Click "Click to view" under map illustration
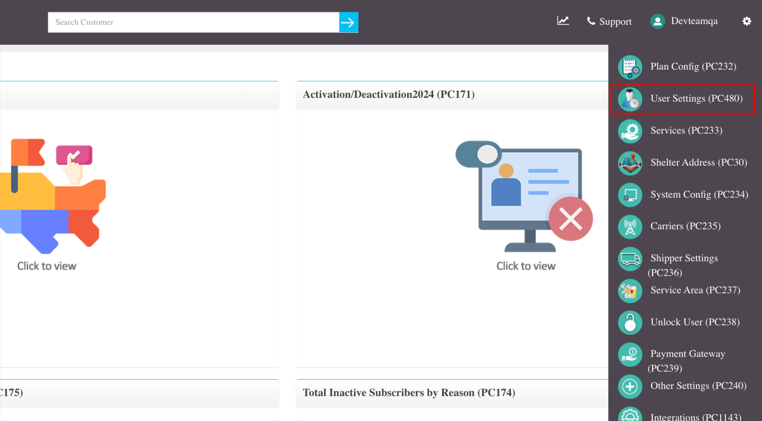762x421 pixels. coord(47,266)
